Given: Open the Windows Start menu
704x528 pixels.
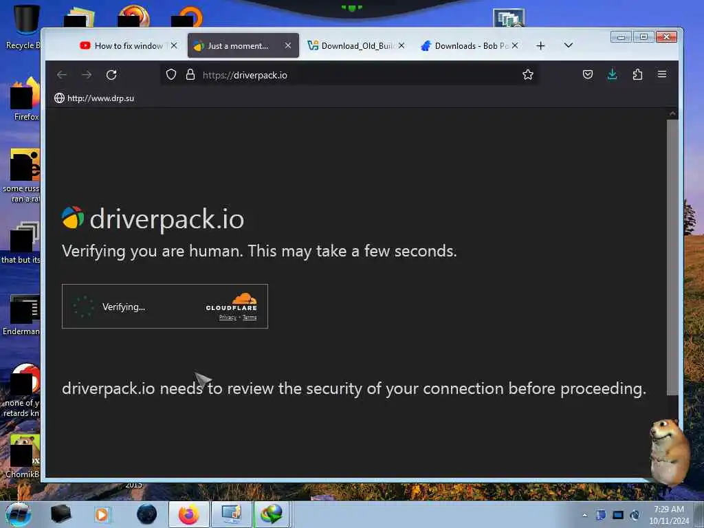Looking at the screenshot, I should click(x=18, y=514).
